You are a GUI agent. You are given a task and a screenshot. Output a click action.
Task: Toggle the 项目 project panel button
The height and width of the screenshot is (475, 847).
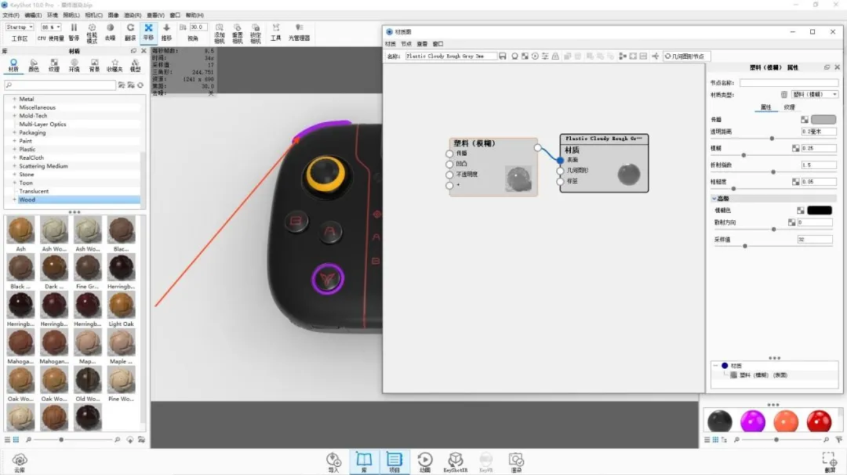[394, 462]
